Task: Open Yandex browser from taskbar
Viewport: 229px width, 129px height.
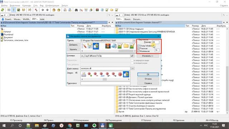Action: [x=62, y=125]
